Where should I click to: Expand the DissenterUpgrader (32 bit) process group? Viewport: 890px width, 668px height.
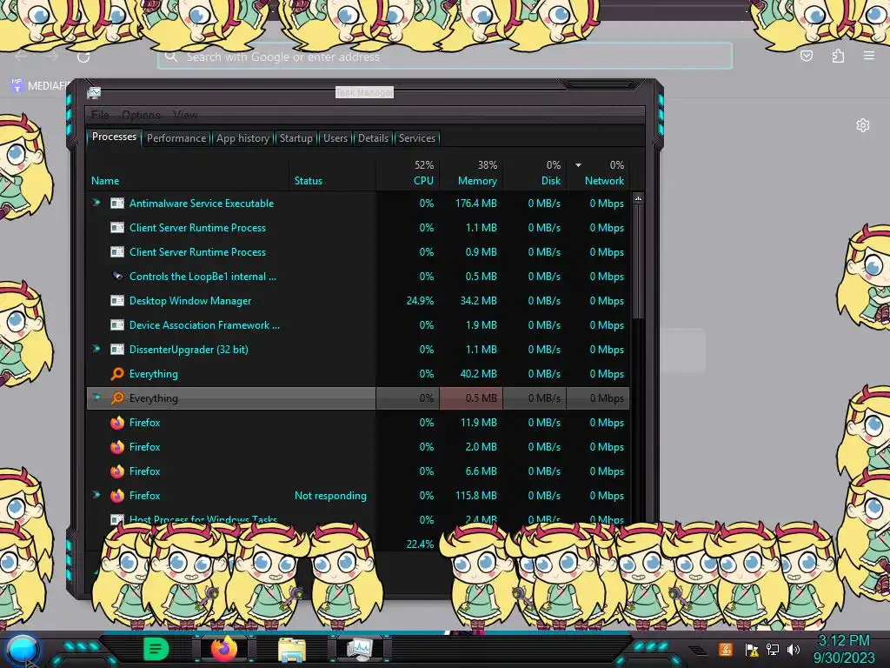click(96, 348)
